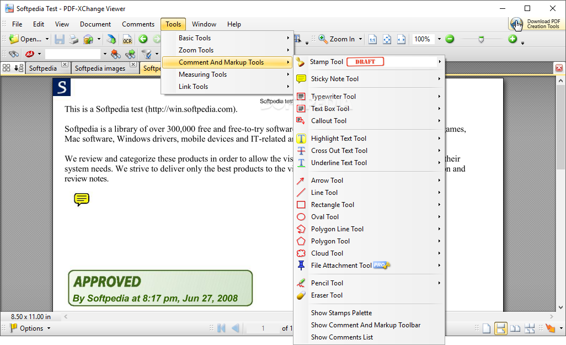Click the search text field in toolbar
Image resolution: width=566 pixels, height=345 pixels.
point(73,54)
